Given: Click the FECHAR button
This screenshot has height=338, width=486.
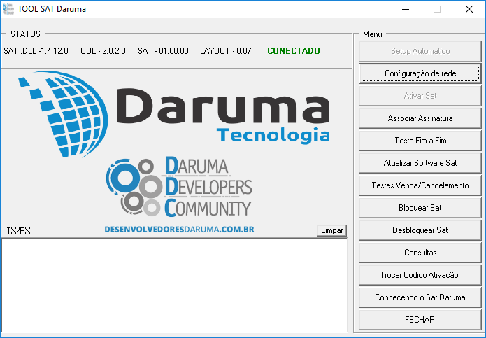Looking at the screenshot, I should [x=420, y=319].
